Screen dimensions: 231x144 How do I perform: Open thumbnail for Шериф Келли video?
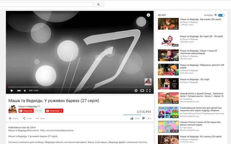click(x=168, y=98)
